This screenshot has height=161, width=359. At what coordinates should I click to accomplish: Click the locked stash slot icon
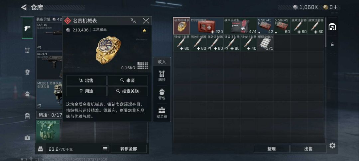coord(332,44)
